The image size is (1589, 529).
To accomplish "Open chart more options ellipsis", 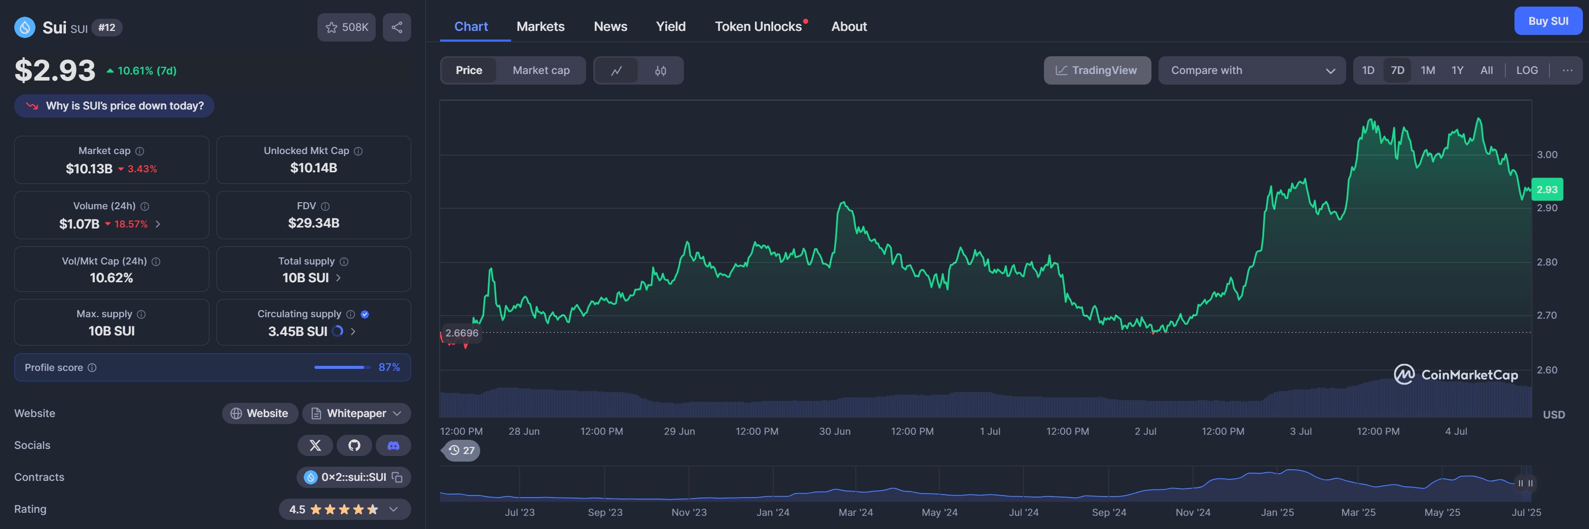I will pyautogui.click(x=1567, y=70).
